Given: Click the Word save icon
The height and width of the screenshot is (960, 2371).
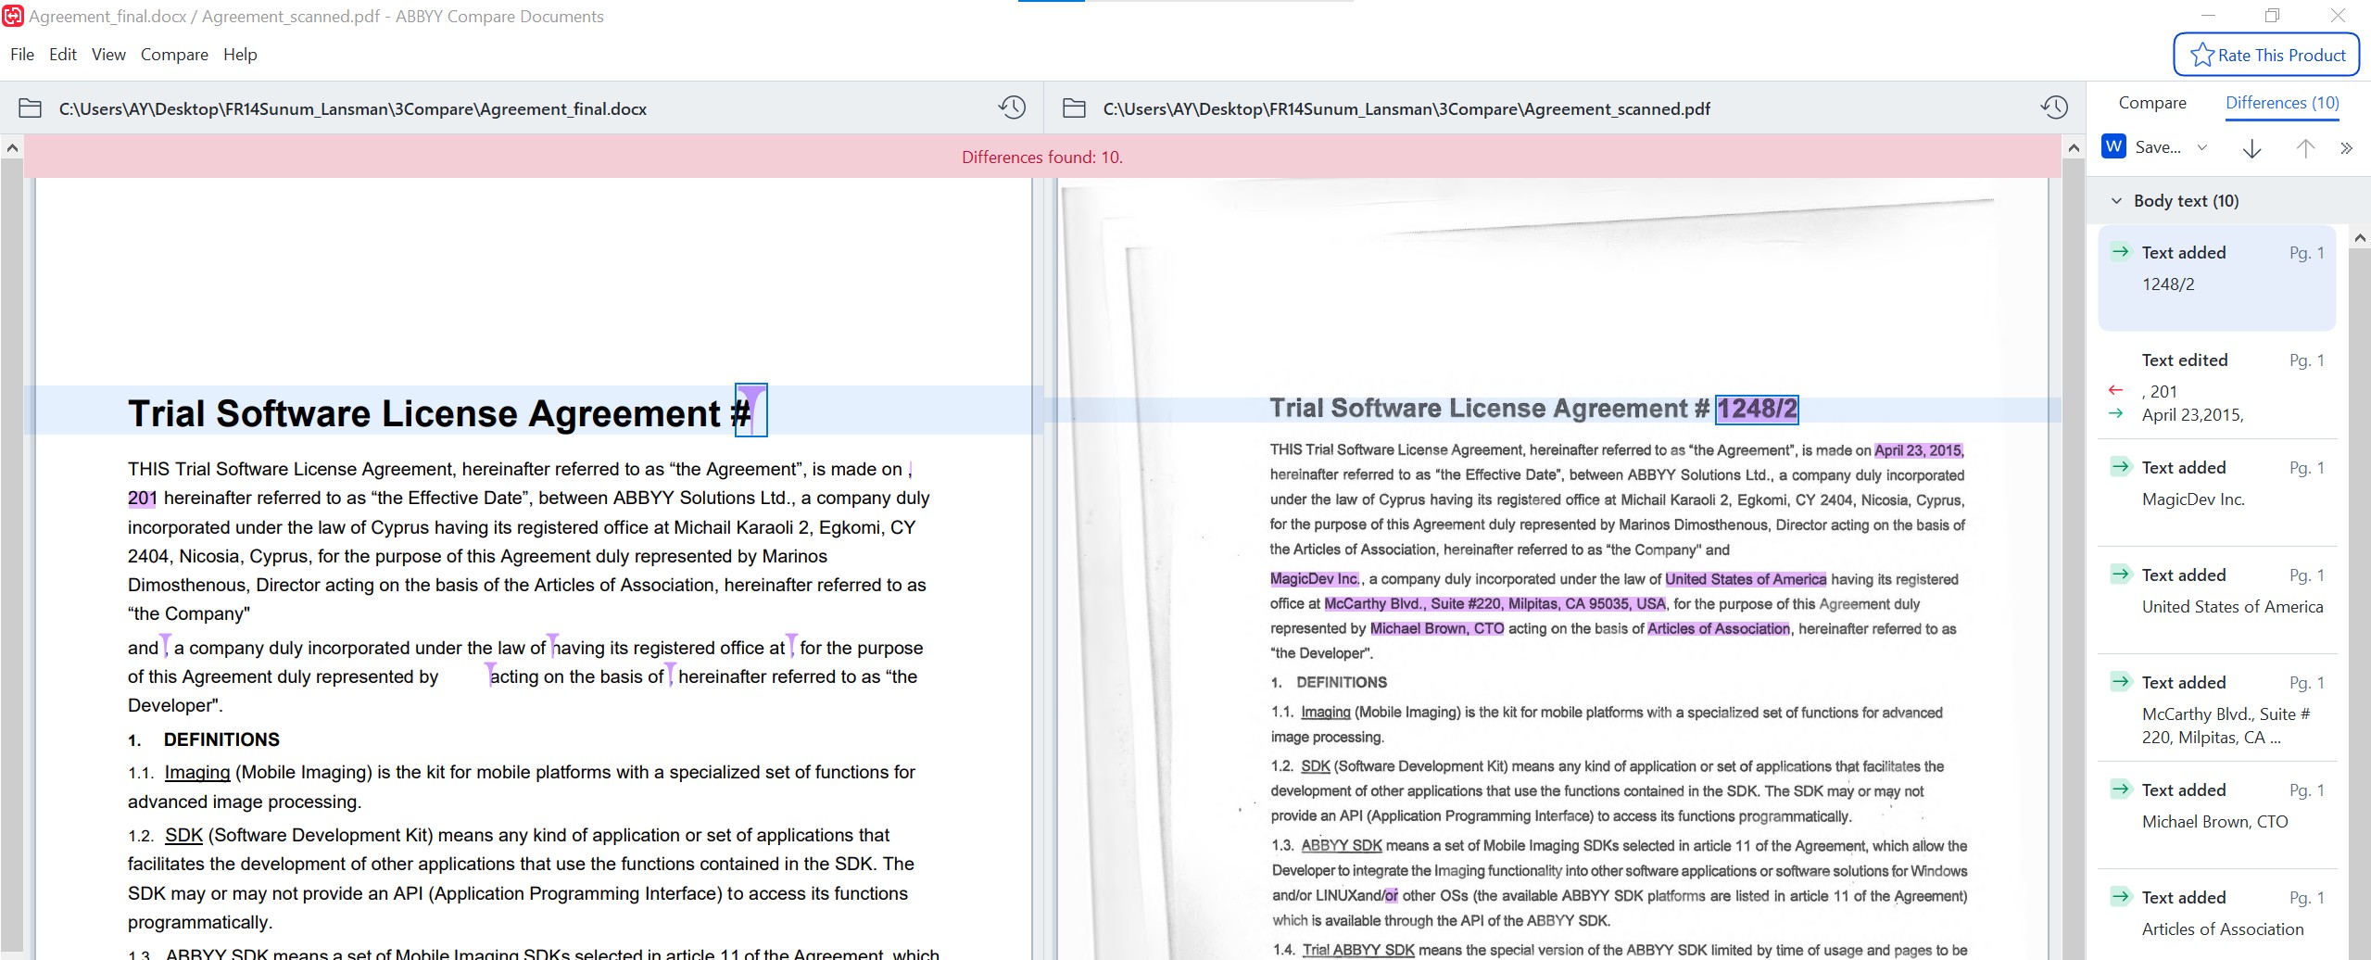Looking at the screenshot, I should (x=2113, y=146).
